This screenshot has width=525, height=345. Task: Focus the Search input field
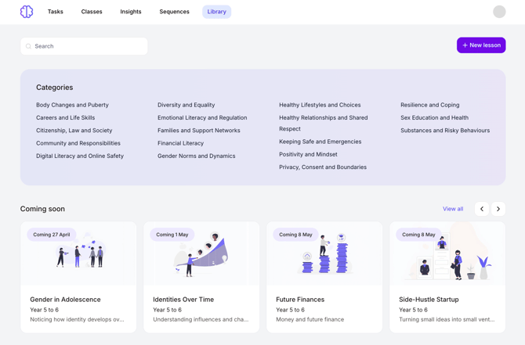click(88, 46)
